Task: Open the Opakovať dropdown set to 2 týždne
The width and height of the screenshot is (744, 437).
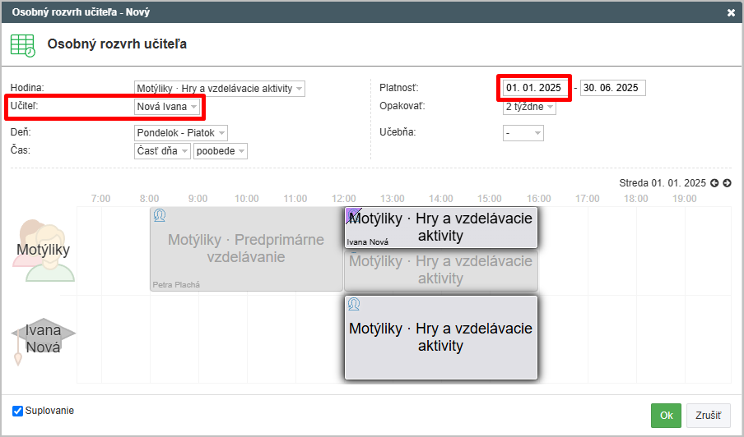Action: point(529,107)
